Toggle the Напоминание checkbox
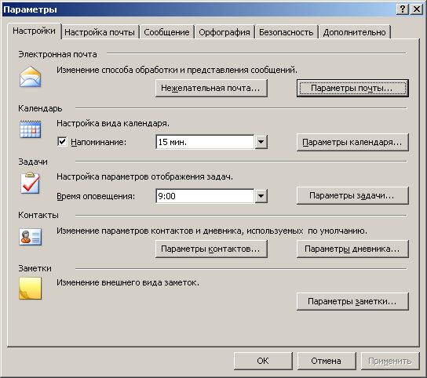This screenshot has width=427, height=378. pyautogui.click(x=62, y=141)
